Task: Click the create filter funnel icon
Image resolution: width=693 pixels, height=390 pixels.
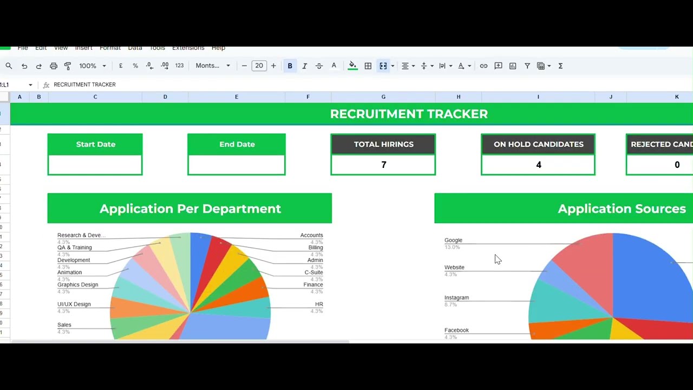Action: click(x=527, y=66)
